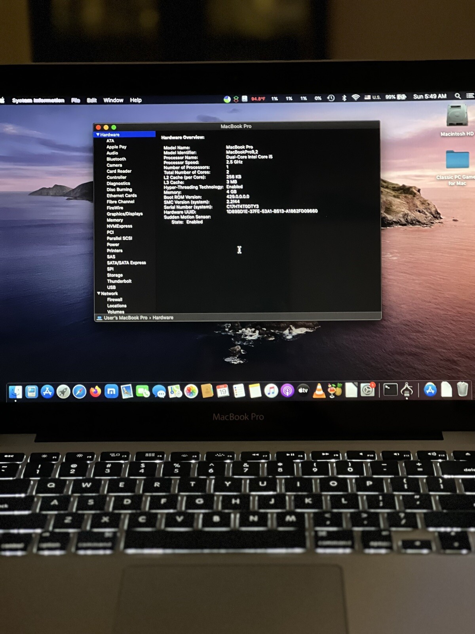Select Diagnostics in the sidebar

coord(118,183)
